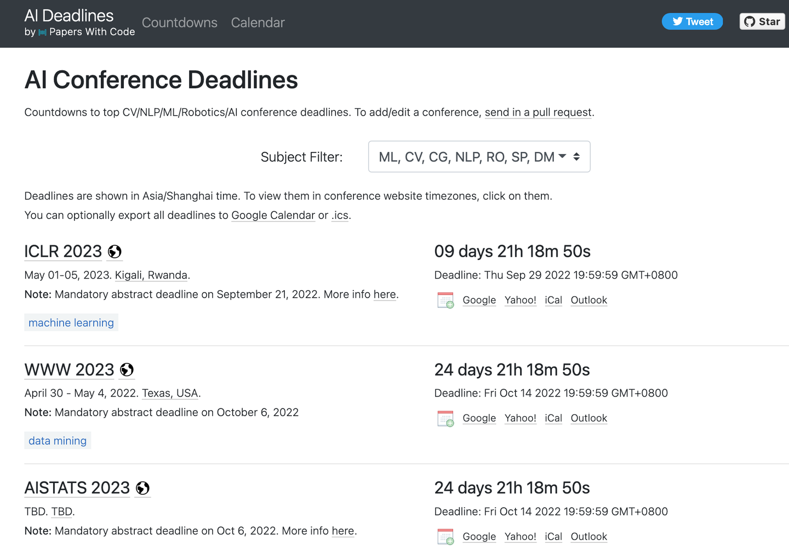Click the globe icon beside WWW 2023
Screen dimensions: 789x550
(x=127, y=370)
